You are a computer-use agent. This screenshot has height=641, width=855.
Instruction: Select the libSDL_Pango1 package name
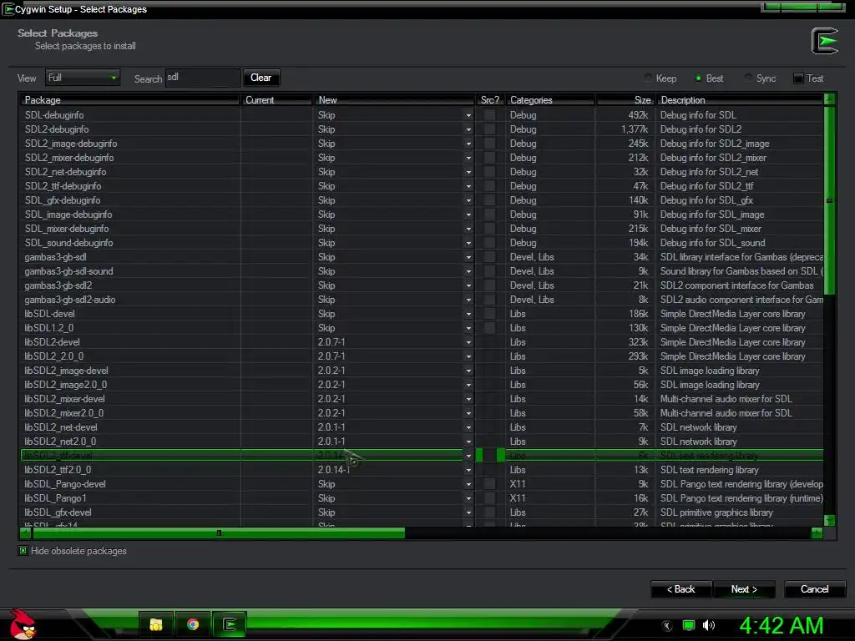(56, 497)
